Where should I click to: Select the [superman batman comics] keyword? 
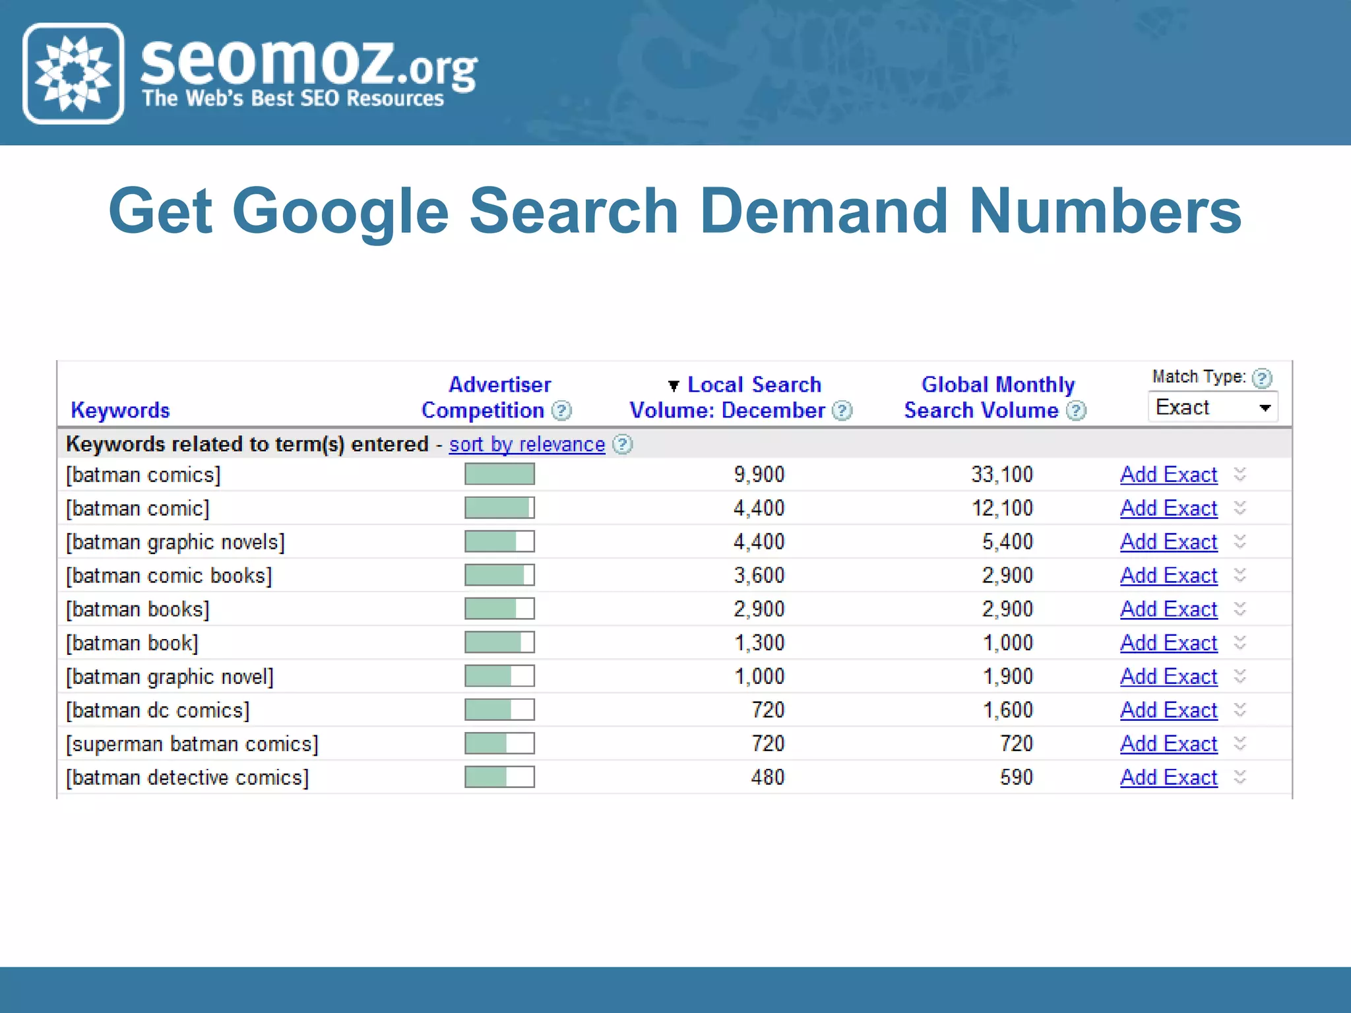[192, 744]
